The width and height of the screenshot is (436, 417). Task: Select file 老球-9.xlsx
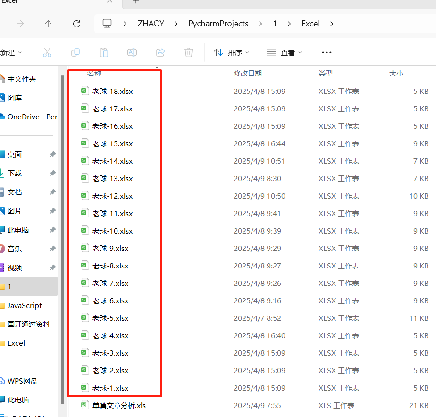[x=110, y=249]
